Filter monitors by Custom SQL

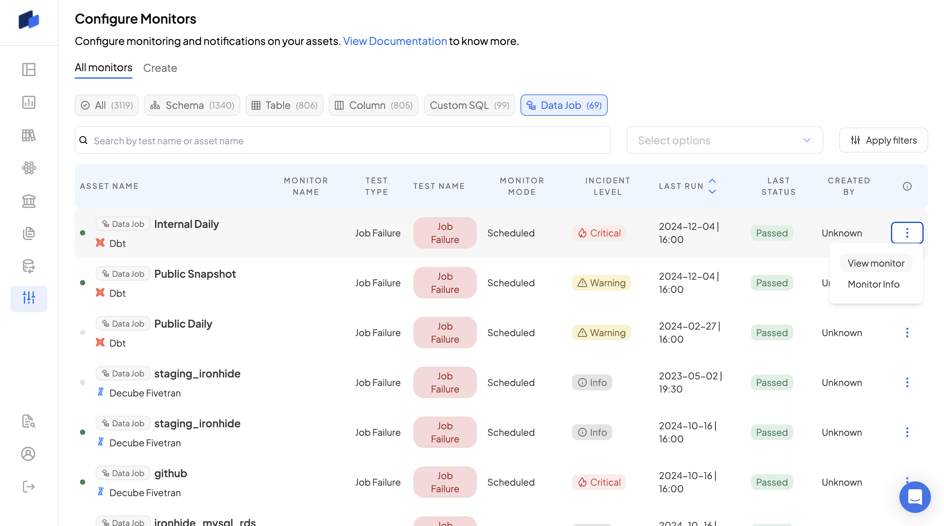pos(469,105)
